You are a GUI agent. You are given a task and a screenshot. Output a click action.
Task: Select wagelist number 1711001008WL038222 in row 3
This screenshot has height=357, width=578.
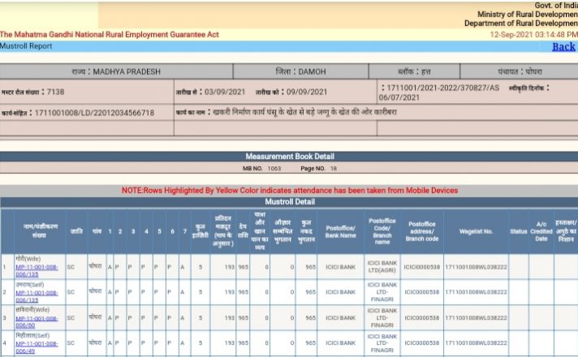[476, 317]
